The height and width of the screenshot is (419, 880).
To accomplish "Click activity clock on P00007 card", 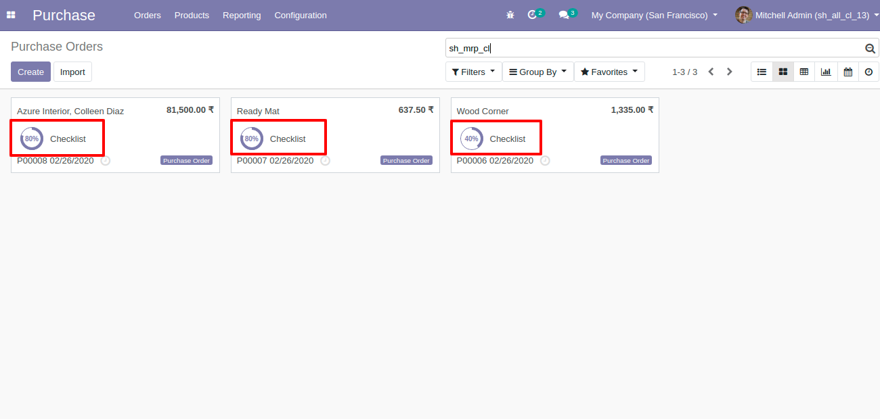I will pos(326,161).
